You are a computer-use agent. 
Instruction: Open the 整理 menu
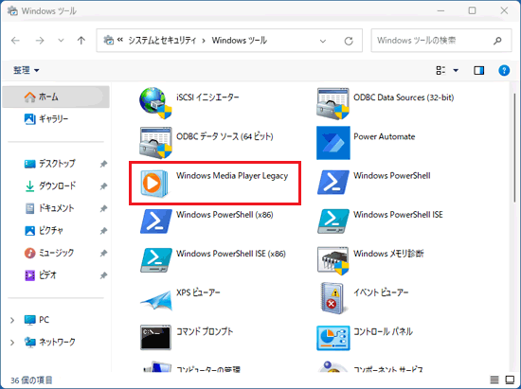[26, 70]
